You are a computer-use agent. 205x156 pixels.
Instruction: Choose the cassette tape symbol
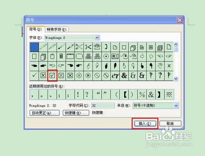pyautogui.click(x=115, y=56)
